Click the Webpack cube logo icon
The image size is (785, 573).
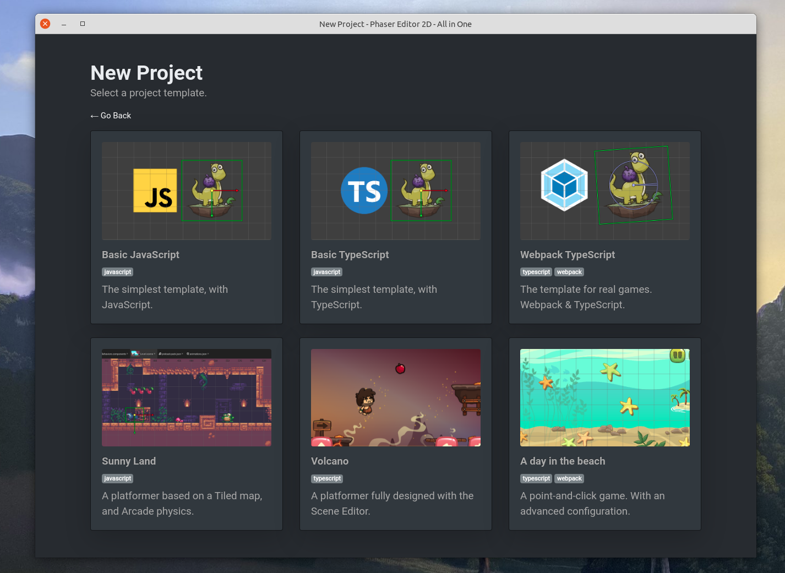(564, 185)
